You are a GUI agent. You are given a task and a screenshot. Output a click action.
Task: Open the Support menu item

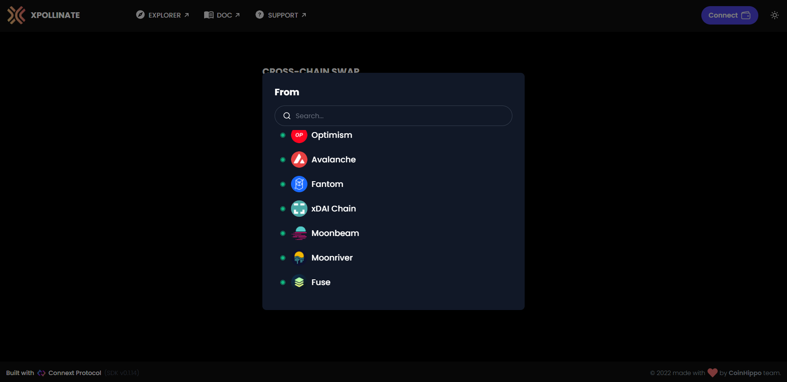click(x=280, y=15)
